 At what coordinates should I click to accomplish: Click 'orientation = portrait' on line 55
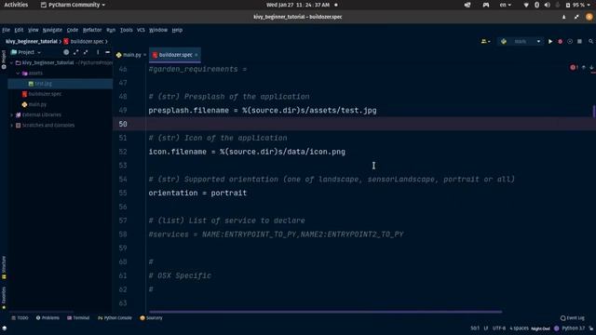pos(197,193)
